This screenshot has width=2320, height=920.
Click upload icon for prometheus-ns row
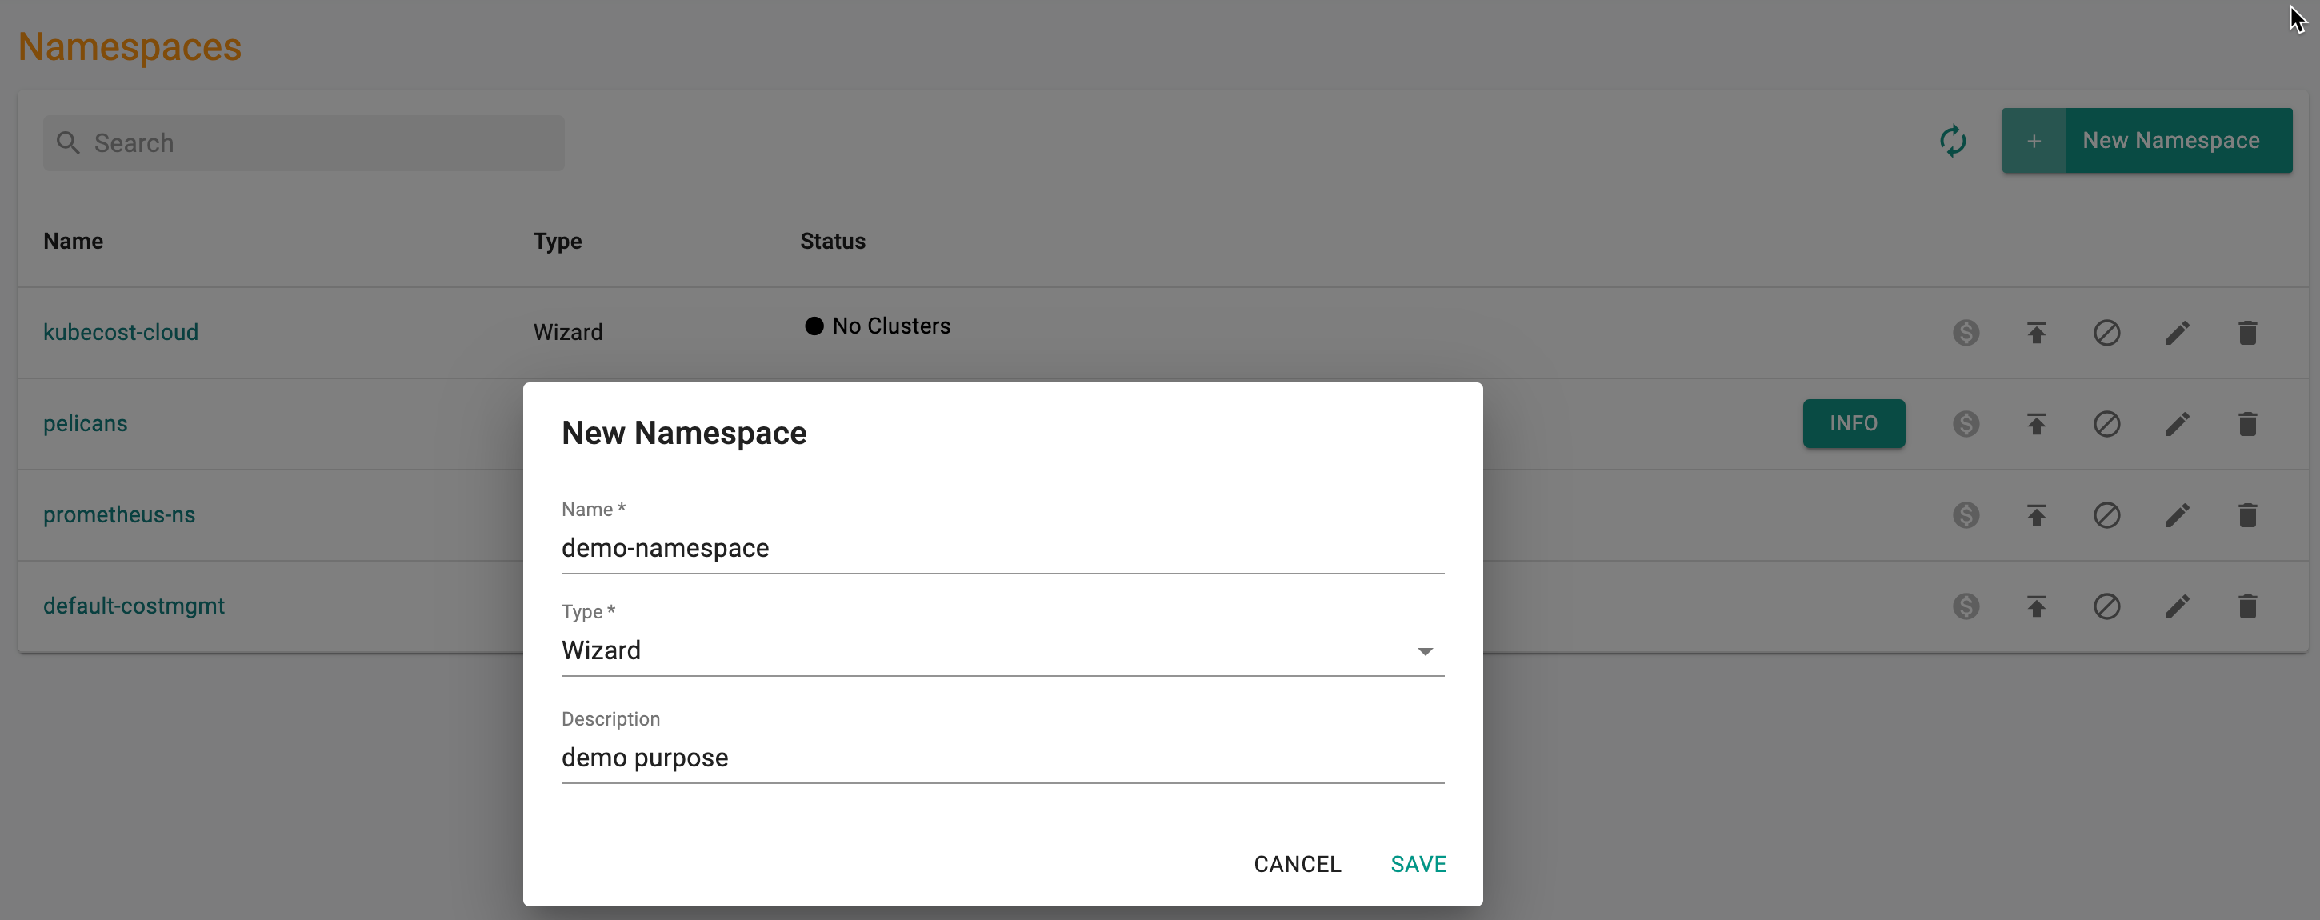[2036, 515]
